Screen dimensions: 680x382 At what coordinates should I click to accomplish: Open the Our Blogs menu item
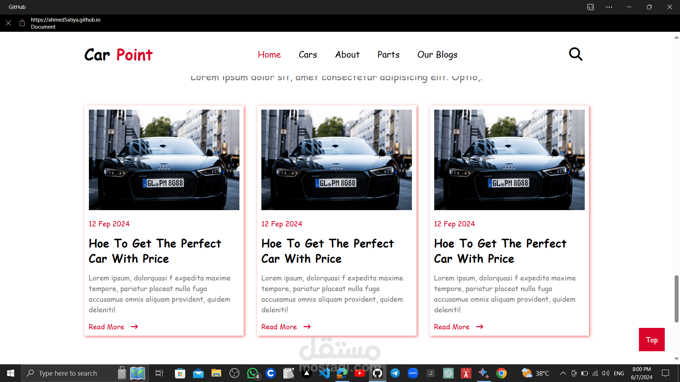pyautogui.click(x=437, y=54)
